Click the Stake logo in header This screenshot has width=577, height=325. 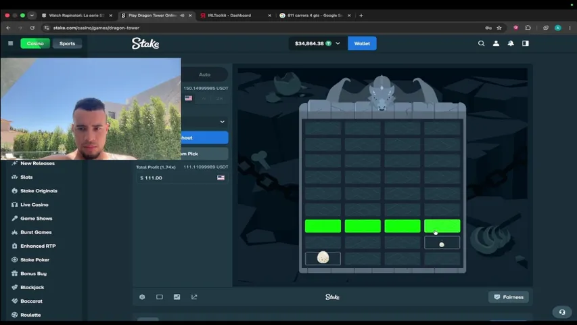point(145,43)
